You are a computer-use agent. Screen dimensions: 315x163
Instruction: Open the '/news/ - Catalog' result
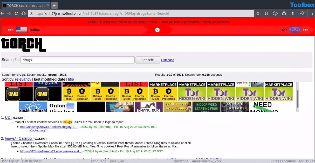[18, 138]
